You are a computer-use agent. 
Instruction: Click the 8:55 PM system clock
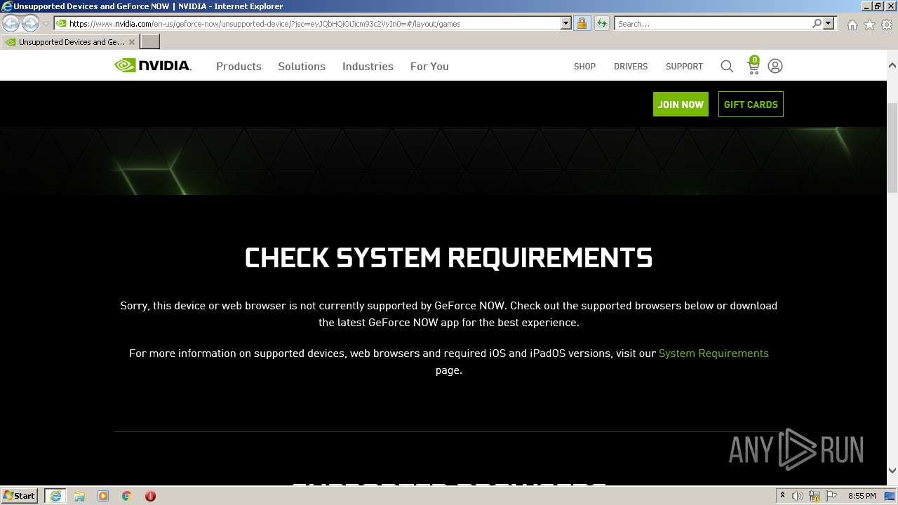(x=862, y=496)
